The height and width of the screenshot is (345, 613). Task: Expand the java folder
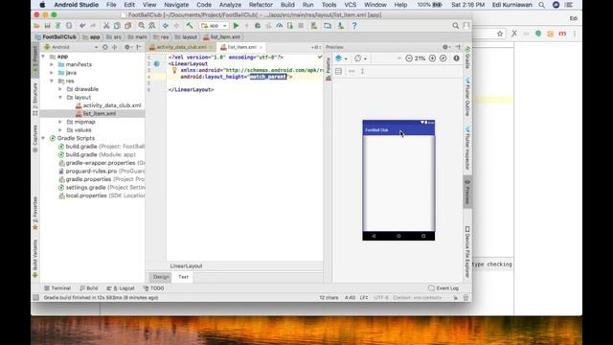coord(52,73)
